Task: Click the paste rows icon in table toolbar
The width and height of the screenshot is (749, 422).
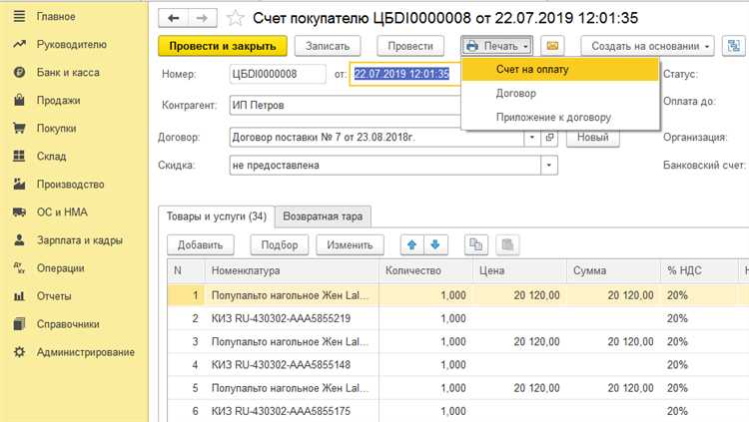Action: pos(507,244)
